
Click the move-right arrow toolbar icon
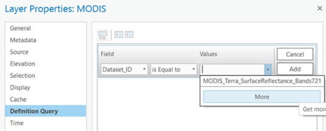tap(129, 34)
